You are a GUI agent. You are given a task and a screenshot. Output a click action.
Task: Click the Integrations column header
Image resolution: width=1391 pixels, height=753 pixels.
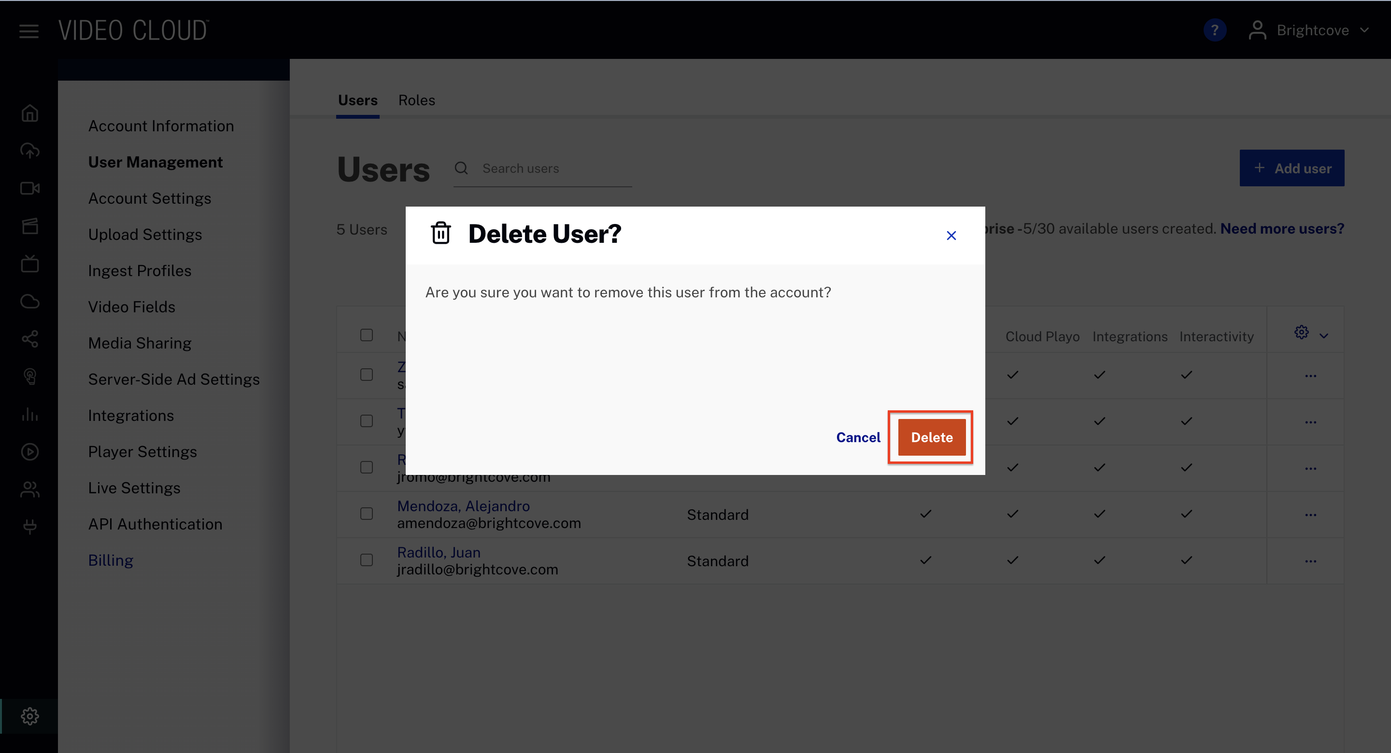point(1130,336)
